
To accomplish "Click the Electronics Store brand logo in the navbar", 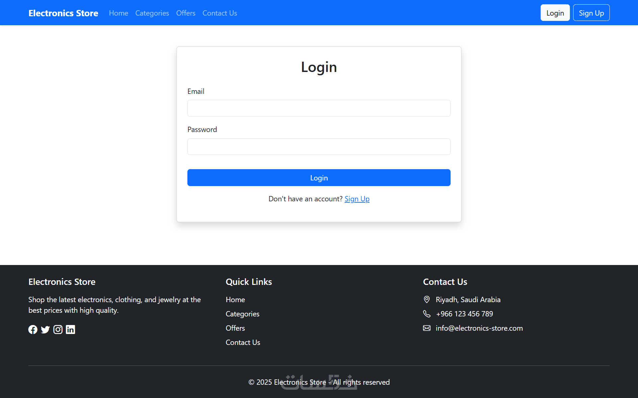I will click(63, 13).
